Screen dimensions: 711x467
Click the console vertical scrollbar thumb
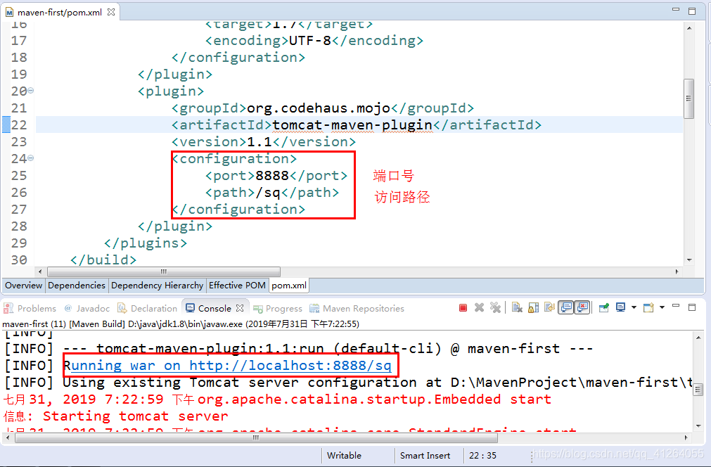698,390
